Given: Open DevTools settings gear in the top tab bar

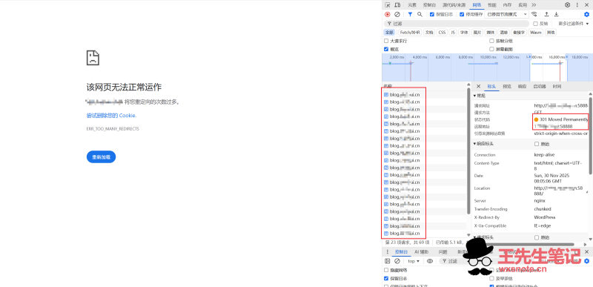Looking at the screenshot, I should (567, 5).
